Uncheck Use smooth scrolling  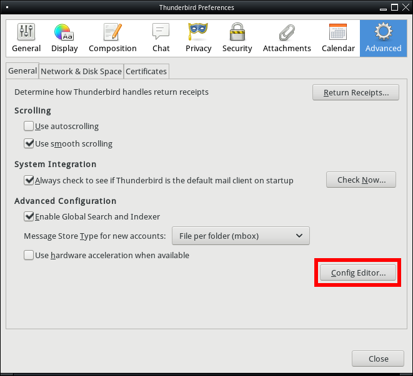click(x=29, y=144)
